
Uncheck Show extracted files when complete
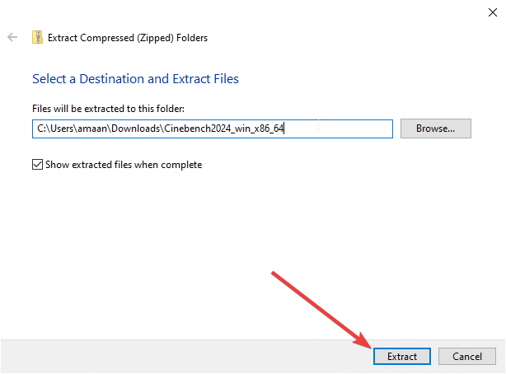(37, 165)
